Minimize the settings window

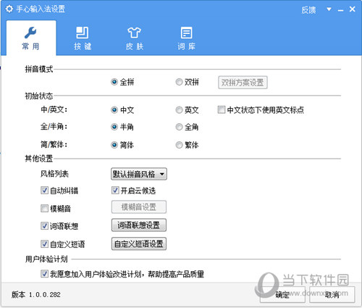tap(340, 10)
